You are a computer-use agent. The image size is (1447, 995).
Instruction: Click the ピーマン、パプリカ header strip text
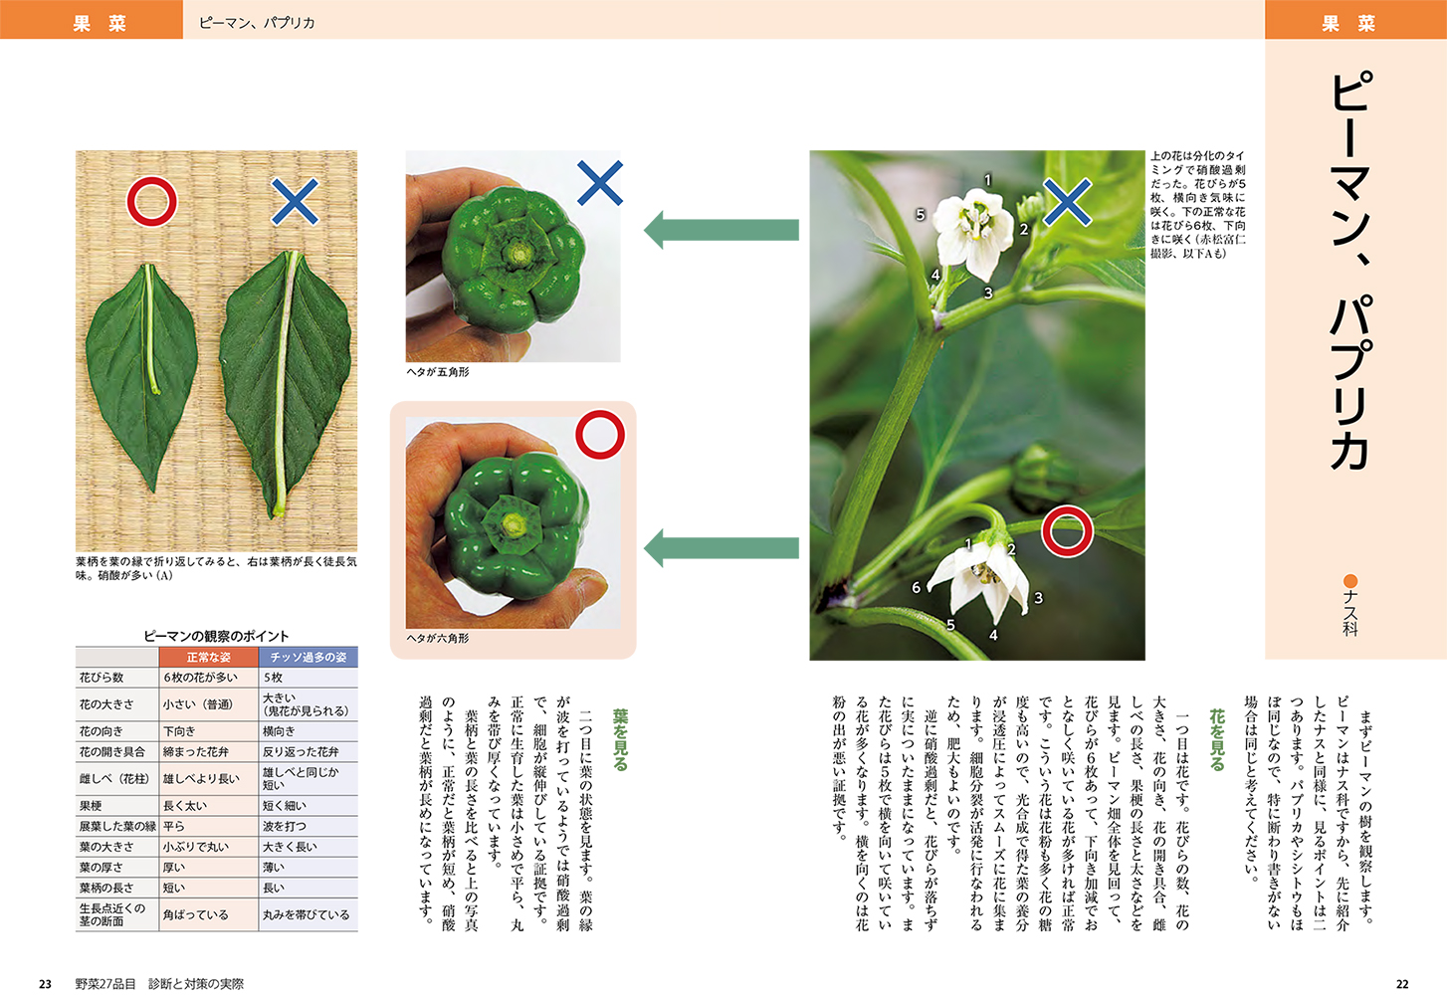[x=257, y=23]
